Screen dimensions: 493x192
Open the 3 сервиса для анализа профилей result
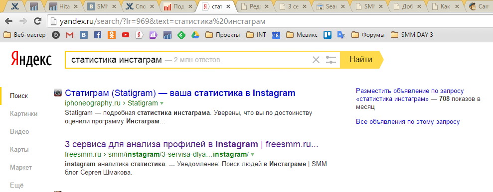pyautogui.click(x=192, y=144)
